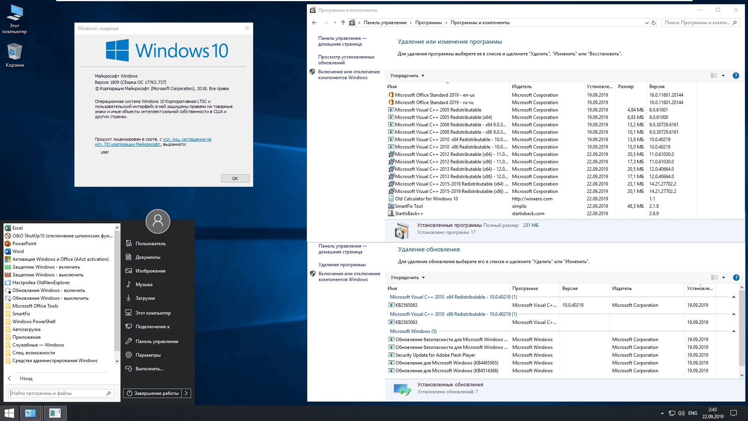Click the user avatar in Start menu
The height and width of the screenshot is (421, 748).
tap(158, 221)
